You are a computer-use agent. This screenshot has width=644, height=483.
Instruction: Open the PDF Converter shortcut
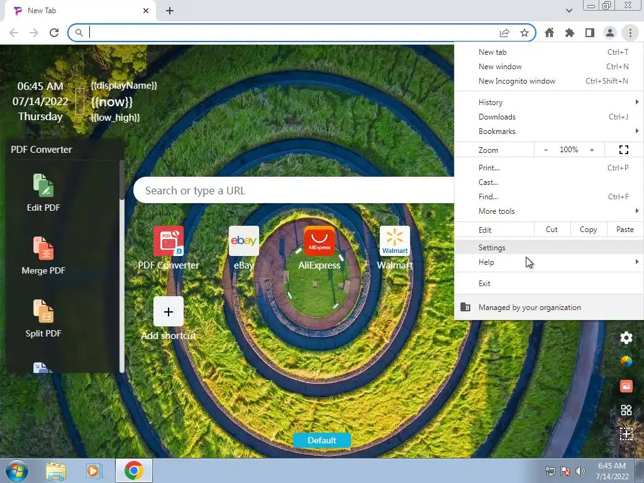click(x=169, y=248)
